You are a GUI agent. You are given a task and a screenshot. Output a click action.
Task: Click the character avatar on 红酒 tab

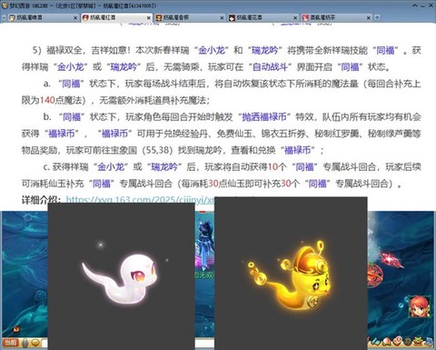coord(85,18)
